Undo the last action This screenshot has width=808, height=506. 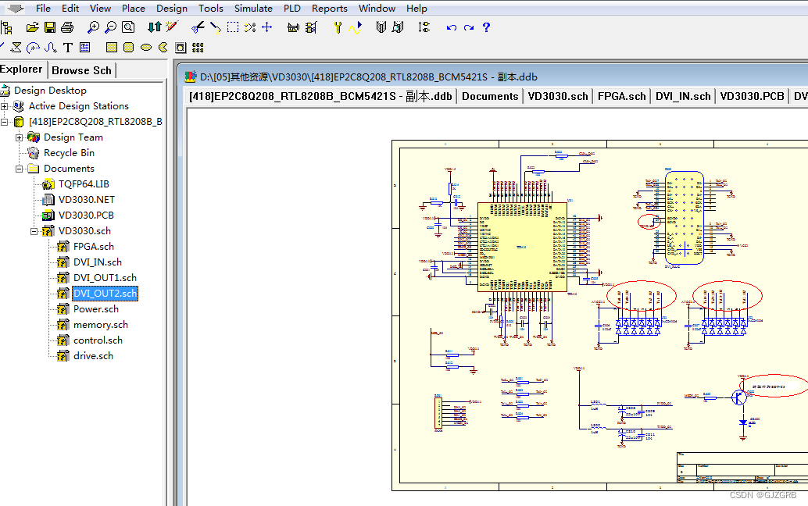451,27
